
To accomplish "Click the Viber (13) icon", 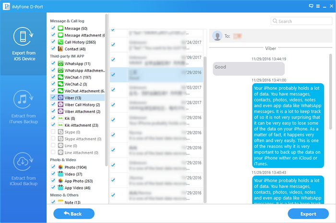I will click(60, 98).
